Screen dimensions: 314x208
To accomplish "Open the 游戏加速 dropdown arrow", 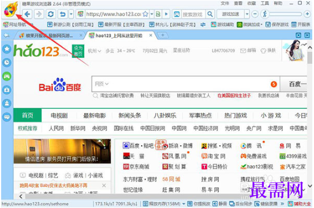I will pos(247,14).
